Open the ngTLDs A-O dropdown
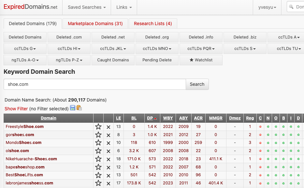 pyautogui.click(x=25, y=60)
